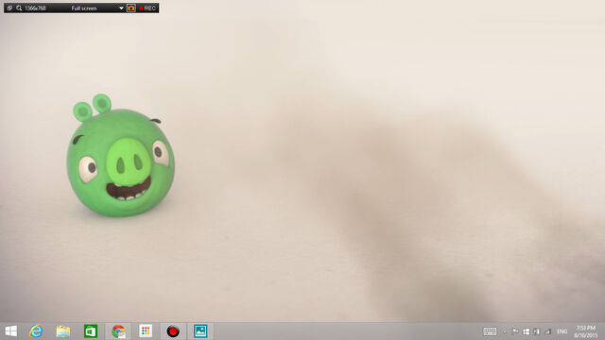605x340 pixels.
Task: Open the Action Center flag icon
Action: 515,331
